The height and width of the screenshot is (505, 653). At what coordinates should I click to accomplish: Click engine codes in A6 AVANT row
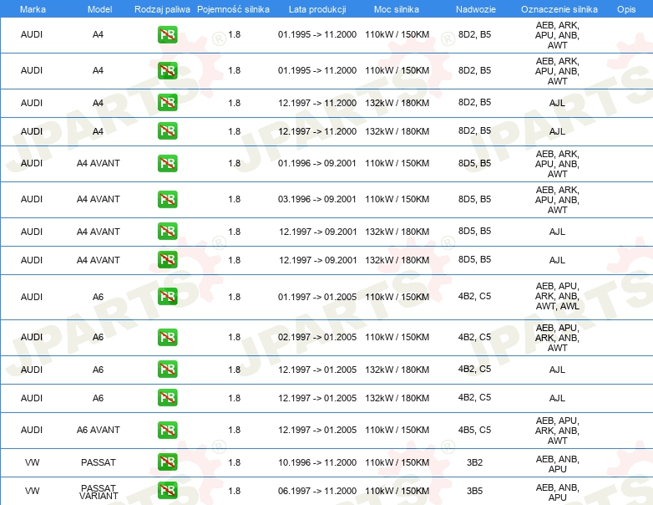pyautogui.click(x=557, y=431)
